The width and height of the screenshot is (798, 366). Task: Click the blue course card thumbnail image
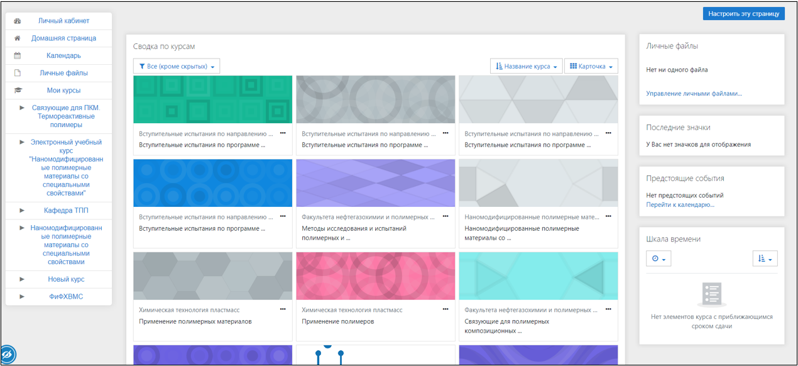pos(212,183)
